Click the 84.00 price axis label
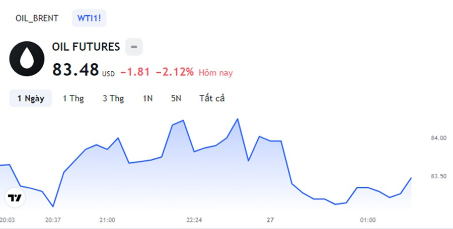 pos(438,138)
